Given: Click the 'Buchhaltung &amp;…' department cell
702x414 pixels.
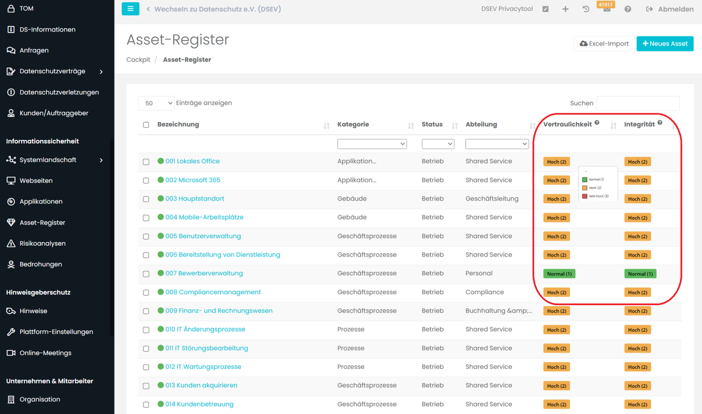Looking at the screenshot, I should click(499, 311).
